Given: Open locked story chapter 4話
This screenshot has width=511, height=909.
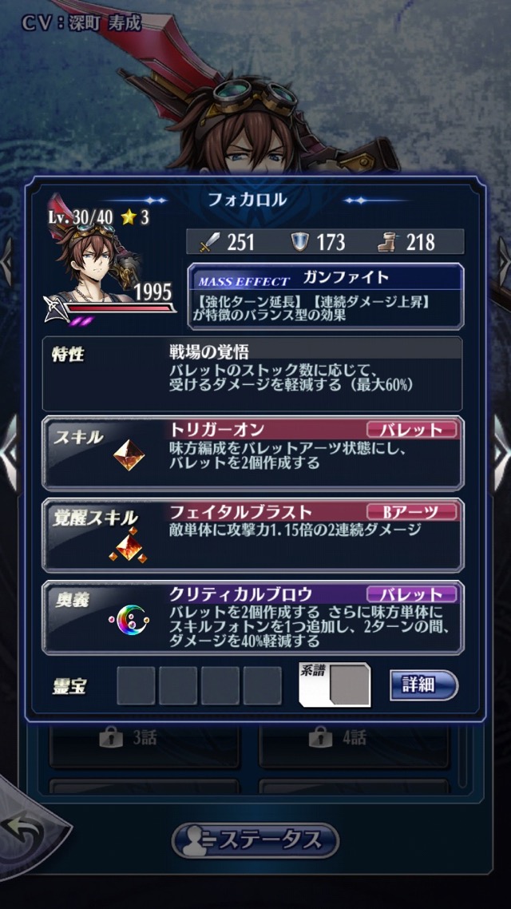Looking at the screenshot, I should click(x=354, y=738).
